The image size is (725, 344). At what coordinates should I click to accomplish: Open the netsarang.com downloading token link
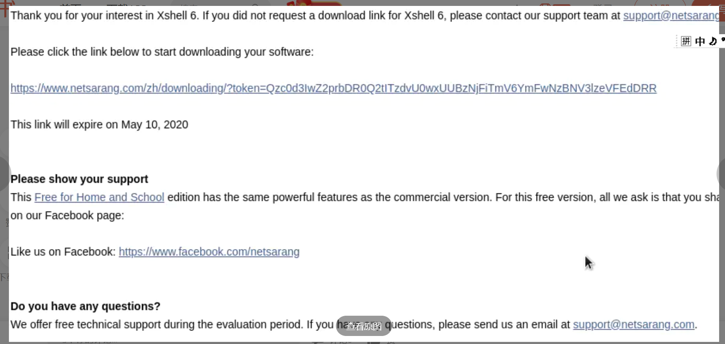334,88
